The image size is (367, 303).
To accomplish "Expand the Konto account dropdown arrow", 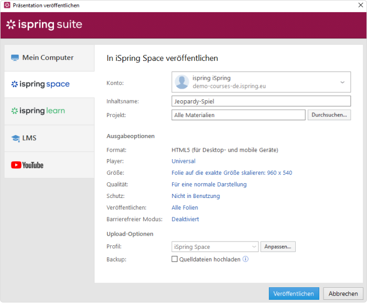I will point(342,82).
